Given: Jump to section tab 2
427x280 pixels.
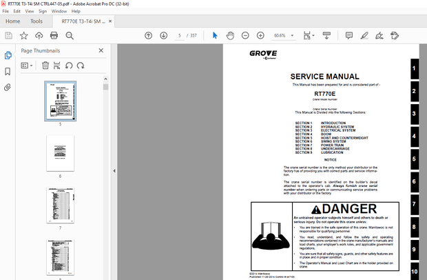Looking at the screenshot, I should click(414, 91).
